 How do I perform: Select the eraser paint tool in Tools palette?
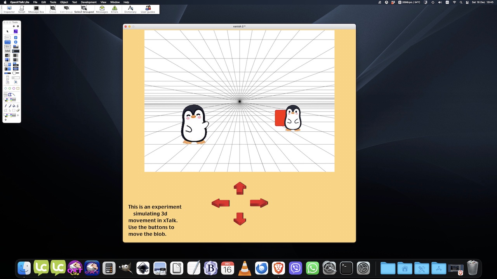point(18,110)
